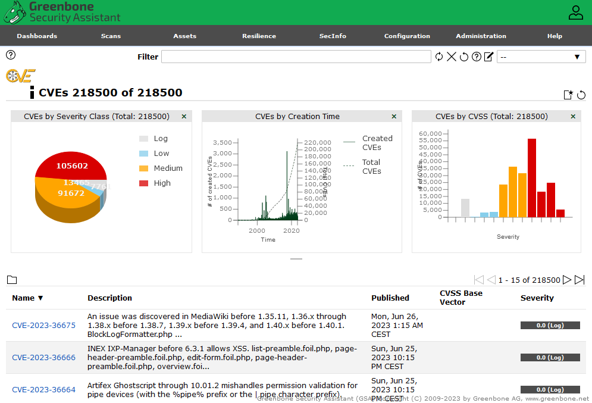Open the Scans menu
Screen dimensions: 592x403
[111, 36]
